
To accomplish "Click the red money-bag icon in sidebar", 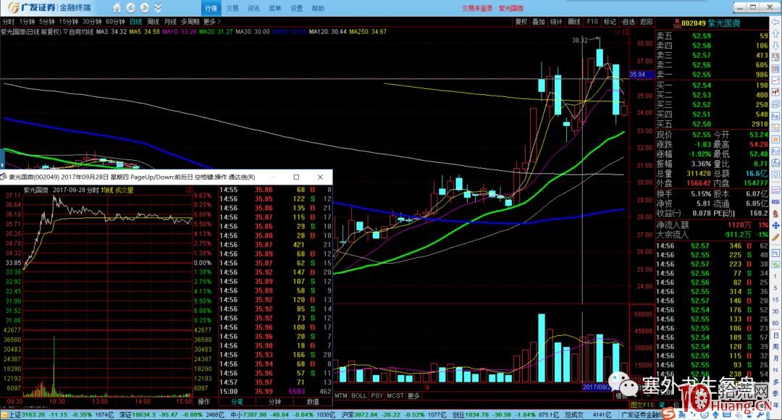I will coord(775,214).
